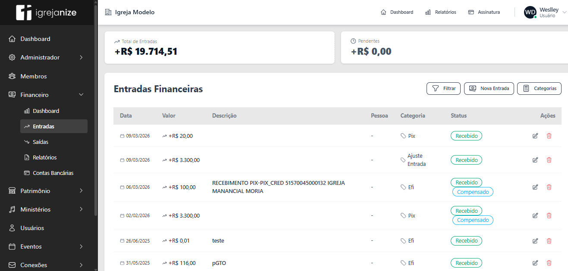Click the Nova Entrada button
Image resolution: width=568 pixels, height=271 pixels.
tap(489, 88)
